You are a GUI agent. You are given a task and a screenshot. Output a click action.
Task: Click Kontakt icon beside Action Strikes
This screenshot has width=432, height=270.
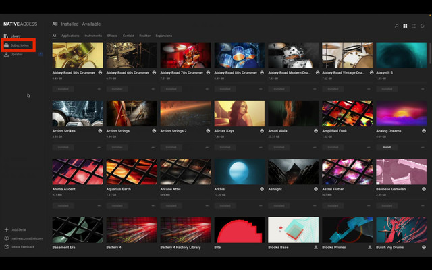(x=100, y=131)
